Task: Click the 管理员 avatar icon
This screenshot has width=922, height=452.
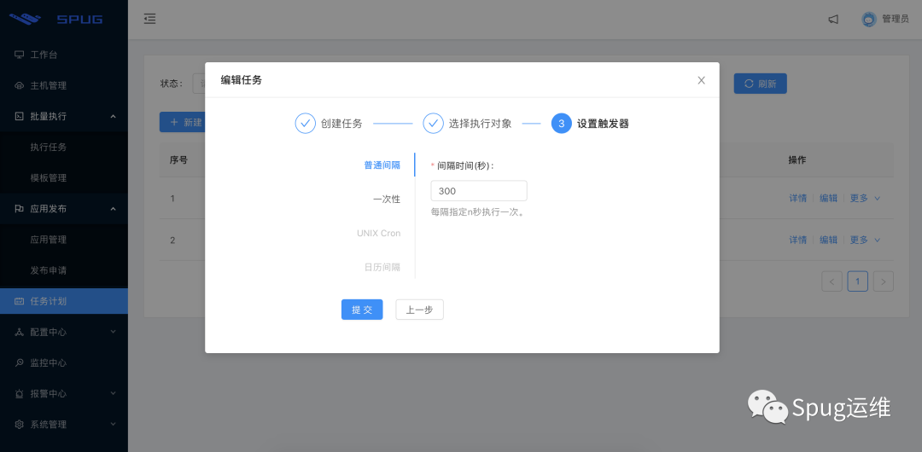Action: click(868, 19)
